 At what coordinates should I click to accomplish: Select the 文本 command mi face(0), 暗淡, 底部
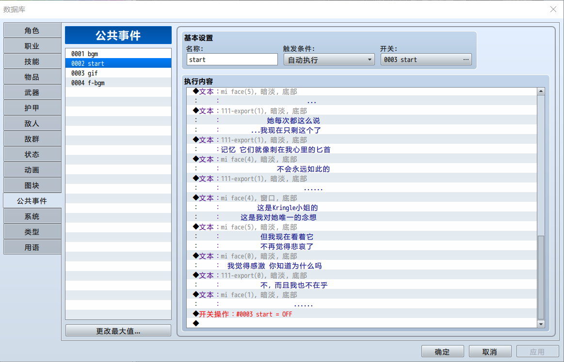coord(362,256)
